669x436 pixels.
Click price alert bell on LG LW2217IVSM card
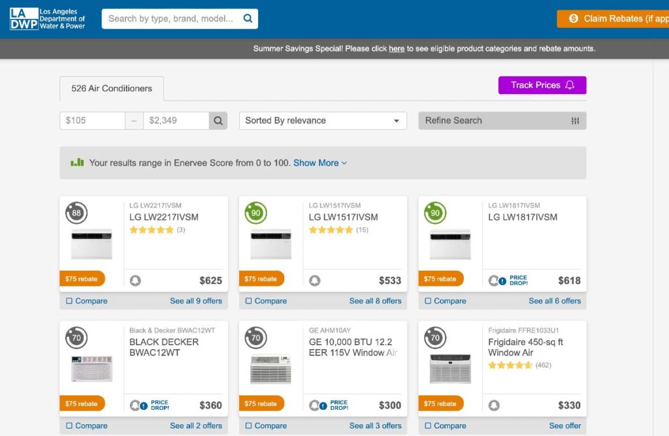pyautogui.click(x=135, y=281)
